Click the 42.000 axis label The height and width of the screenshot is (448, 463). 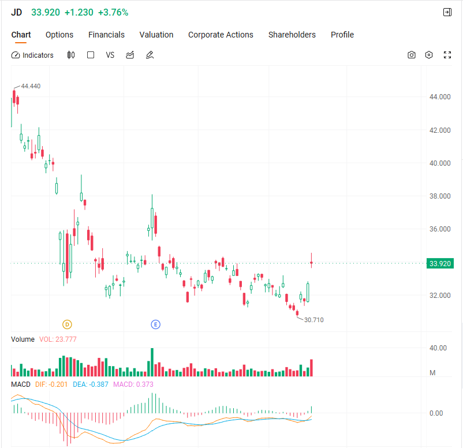440,130
